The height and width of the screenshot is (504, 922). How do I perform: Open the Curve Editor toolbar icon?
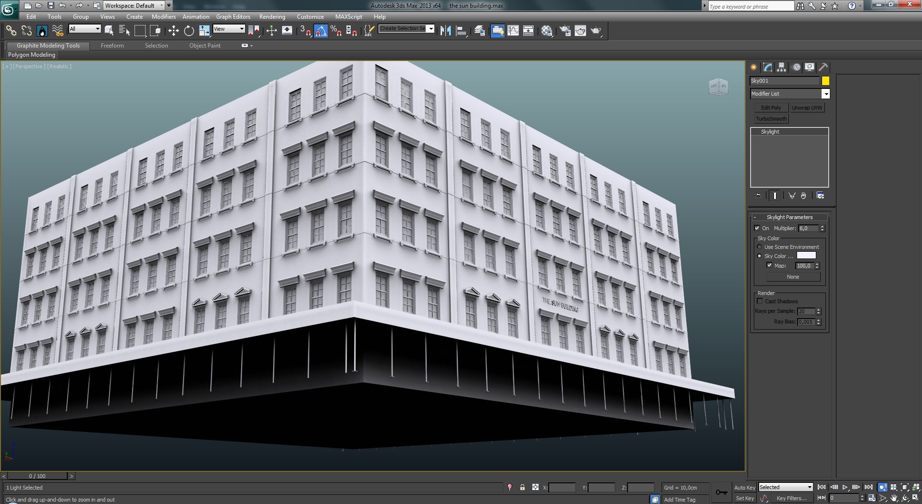(513, 31)
